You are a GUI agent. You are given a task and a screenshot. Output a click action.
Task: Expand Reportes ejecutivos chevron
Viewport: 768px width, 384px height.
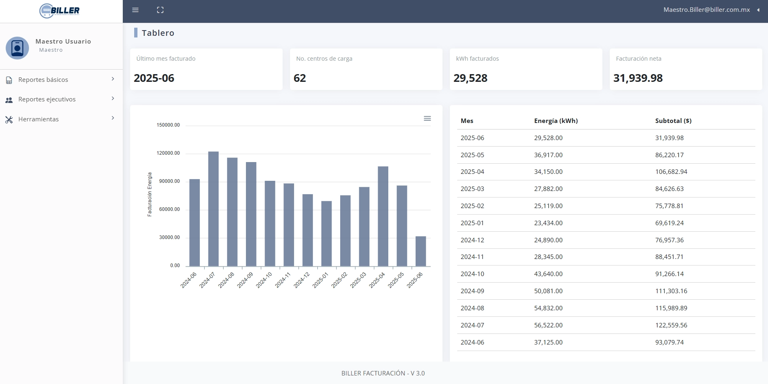pos(113,99)
